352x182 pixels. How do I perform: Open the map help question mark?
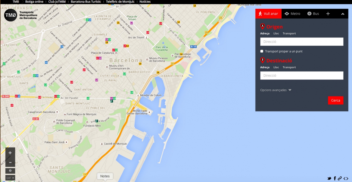(10, 171)
